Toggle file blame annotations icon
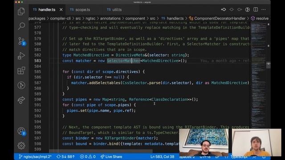The height and width of the screenshot is (160, 285). click(248, 10)
